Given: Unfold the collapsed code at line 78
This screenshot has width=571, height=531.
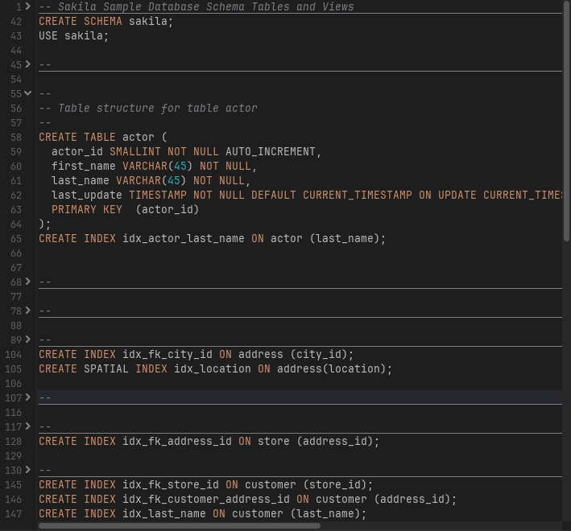Looking at the screenshot, I should click(x=28, y=311).
